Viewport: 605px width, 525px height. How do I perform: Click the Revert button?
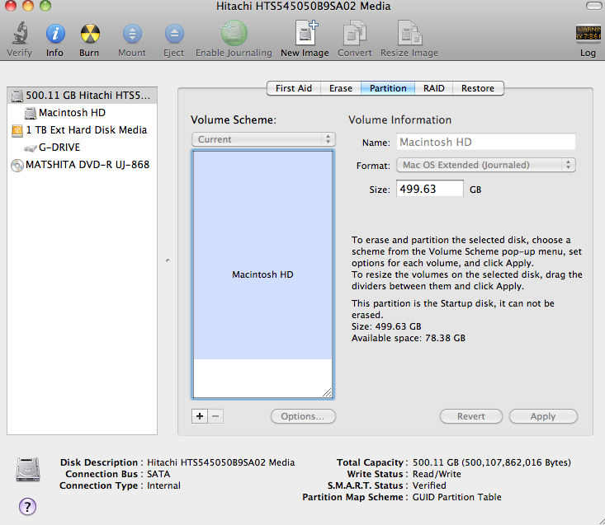click(x=471, y=416)
